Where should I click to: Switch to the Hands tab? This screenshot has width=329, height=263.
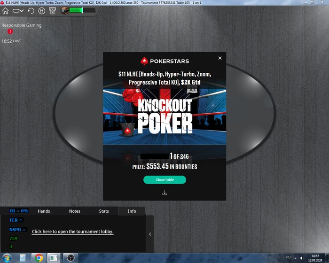(44, 211)
